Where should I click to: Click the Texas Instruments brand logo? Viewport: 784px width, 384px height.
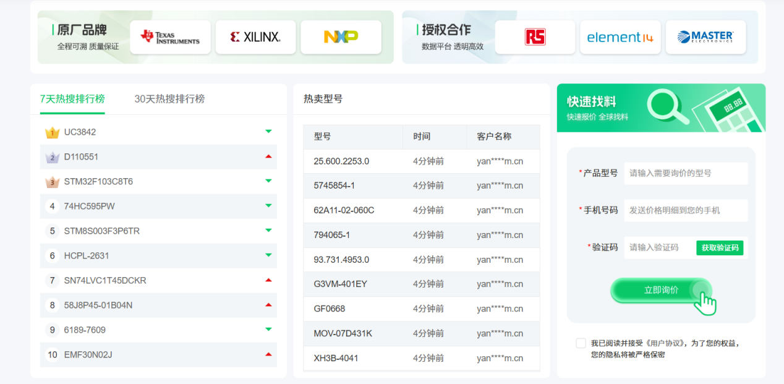pyautogui.click(x=170, y=37)
